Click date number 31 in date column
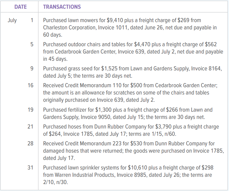This screenshot has height=191, width=229. point(31,168)
